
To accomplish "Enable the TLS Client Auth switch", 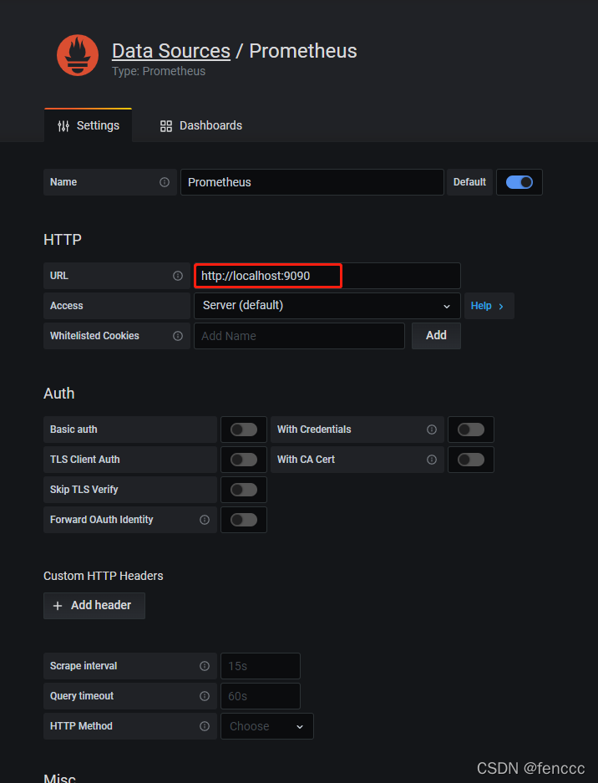I will tap(244, 460).
